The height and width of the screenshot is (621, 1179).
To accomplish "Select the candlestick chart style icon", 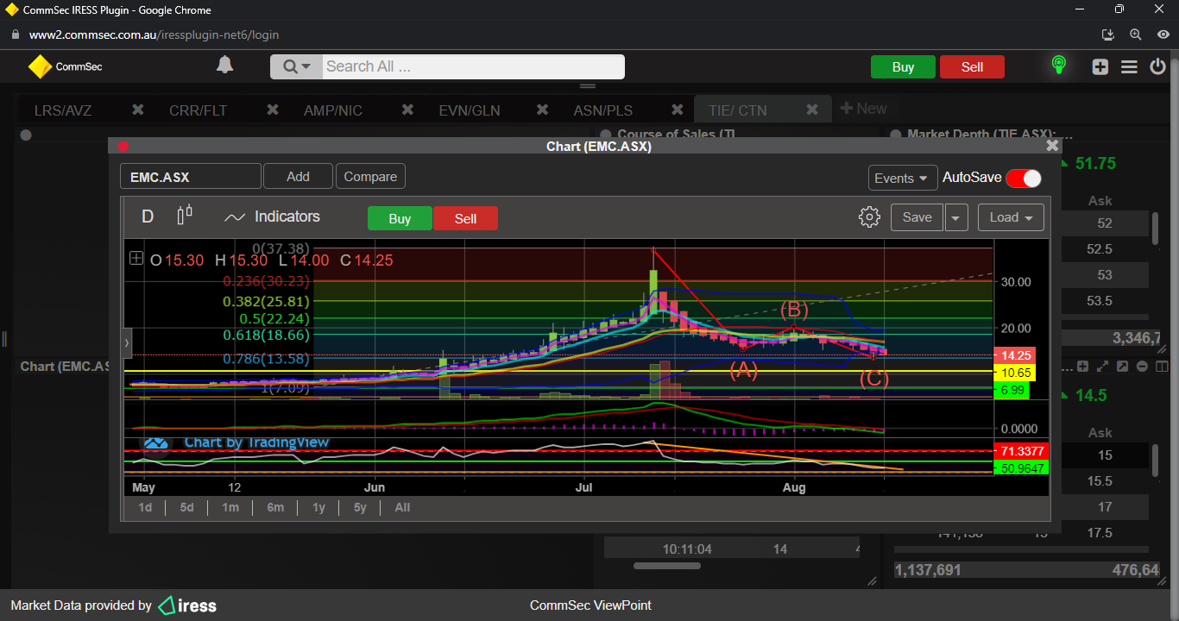I will 184,216.
